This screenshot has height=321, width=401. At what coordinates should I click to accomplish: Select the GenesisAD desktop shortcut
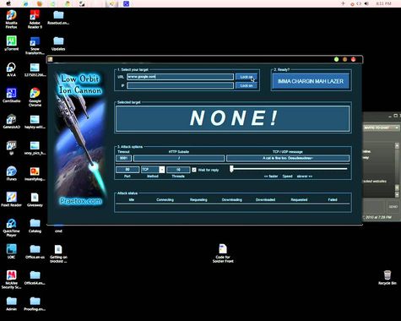click(x=11, y=122)
